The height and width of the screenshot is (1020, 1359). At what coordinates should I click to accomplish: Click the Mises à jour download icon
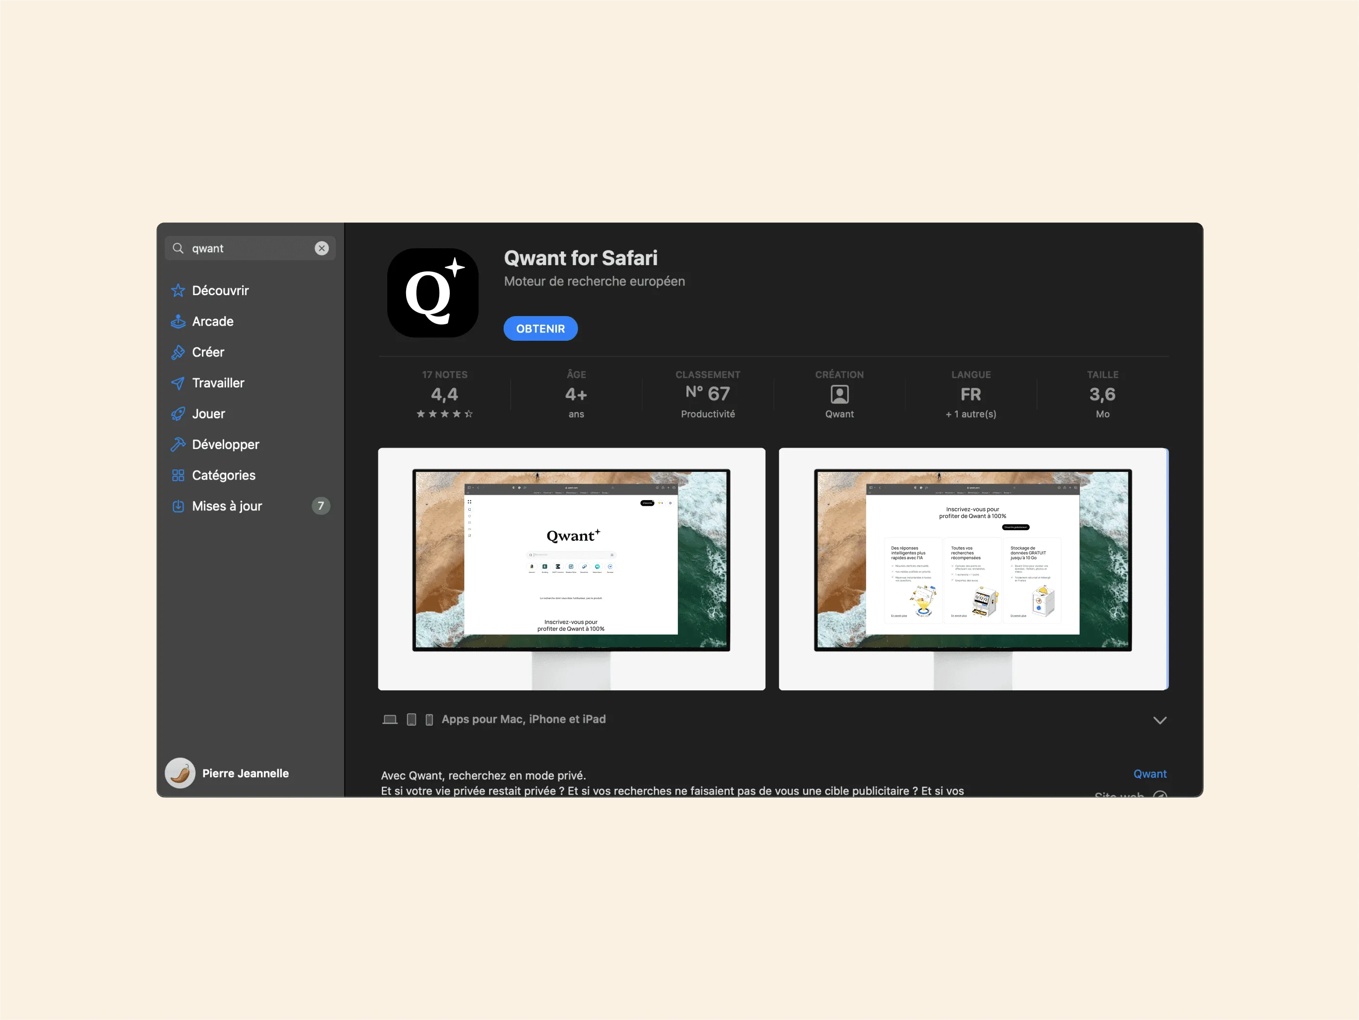tap(178, 506)
